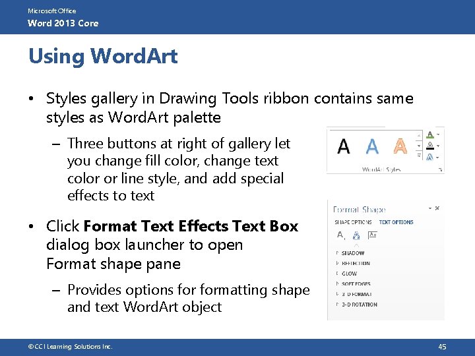Click 'Word 2013 Core' header text
Image resolution: width=475 pixels, height=356 pixels.
63,23
